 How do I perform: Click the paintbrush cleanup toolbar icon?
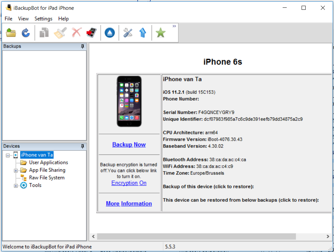pyautogui.click(x=60, y=33)
